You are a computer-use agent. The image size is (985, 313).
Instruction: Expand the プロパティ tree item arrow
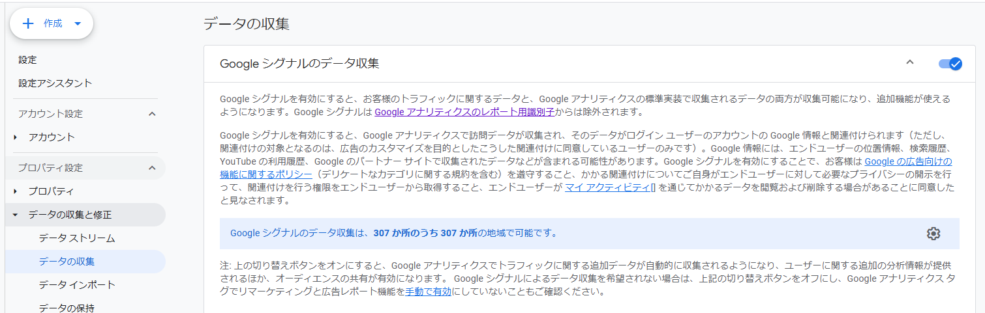[x=16, y=191]
